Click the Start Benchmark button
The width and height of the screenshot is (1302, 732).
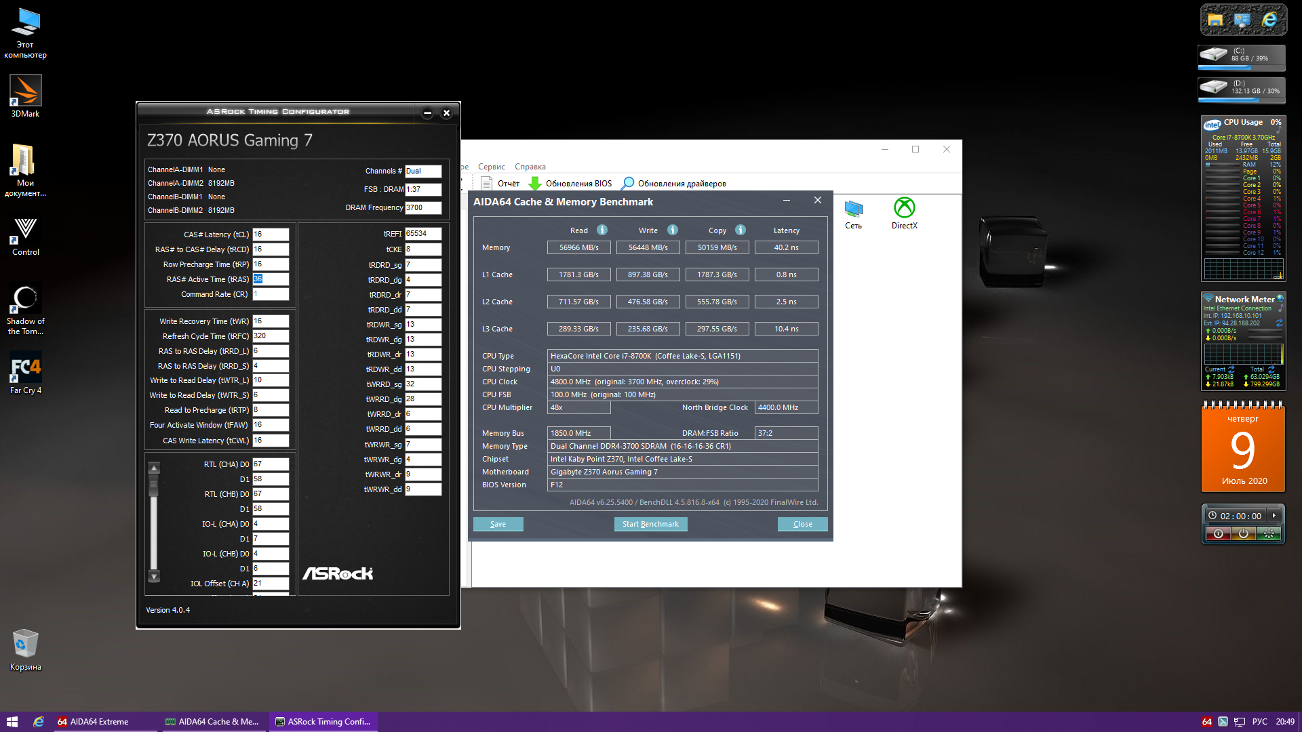click(650, 524)
